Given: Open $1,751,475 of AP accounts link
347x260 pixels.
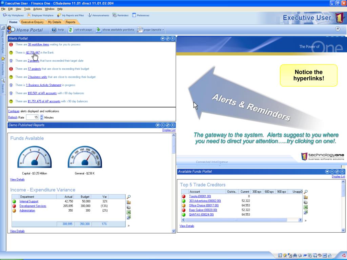Looking at the screenshot, I should point(44,101).
